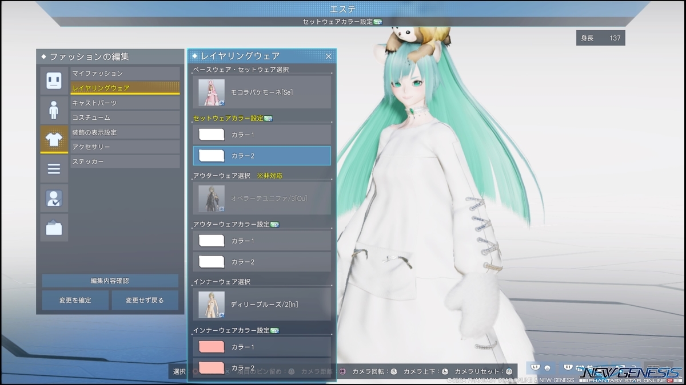Click the カメラ上下 control hint
This screenshot has width=686, height=385.
coord(426,371)
